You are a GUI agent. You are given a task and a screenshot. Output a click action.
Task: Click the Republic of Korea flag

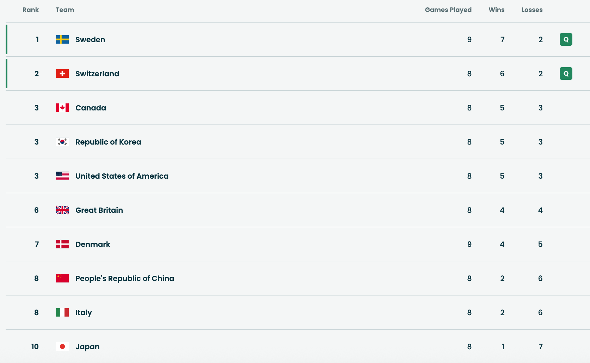tap(62, 142)
